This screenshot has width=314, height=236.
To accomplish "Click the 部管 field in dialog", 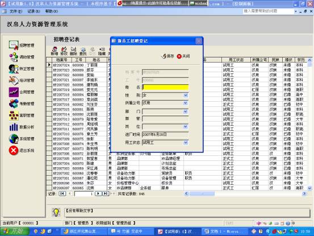I will coord(165,119).
